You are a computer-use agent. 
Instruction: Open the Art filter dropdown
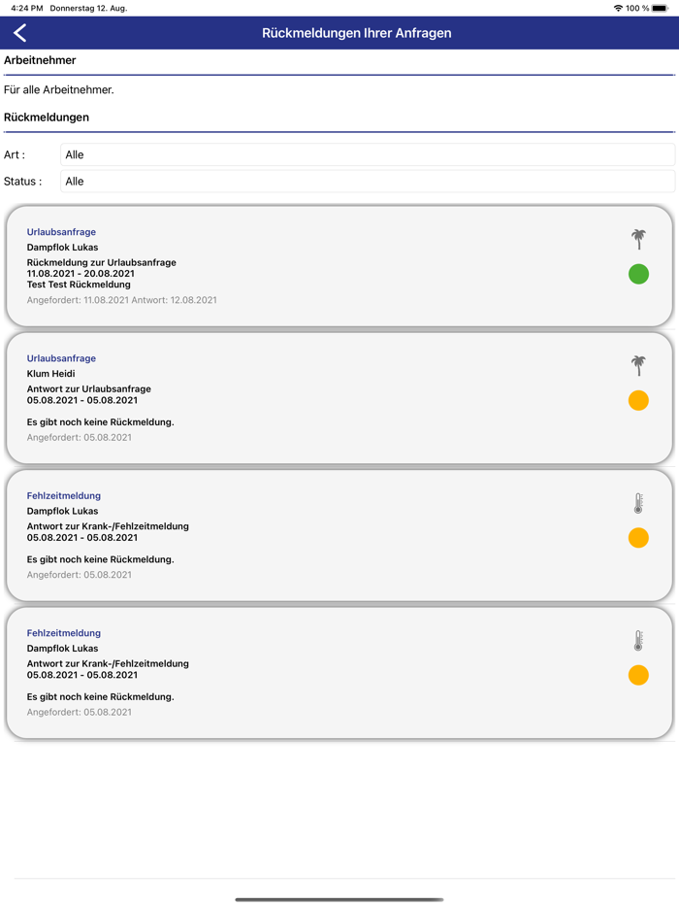(x=367, y=154)
